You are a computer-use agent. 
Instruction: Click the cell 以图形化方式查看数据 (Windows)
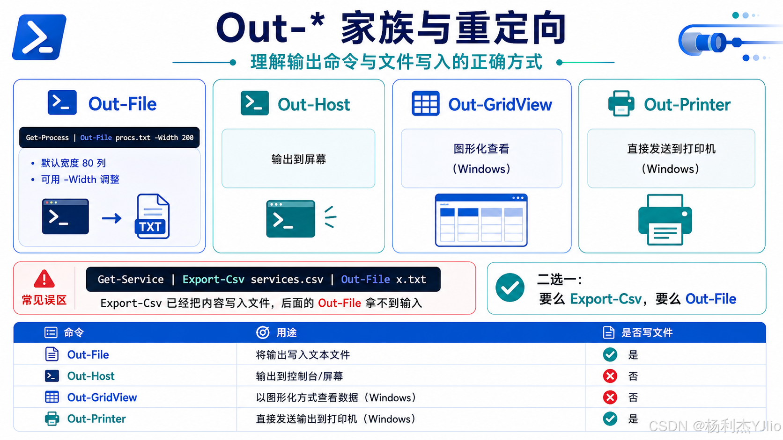tap(336, 397)
